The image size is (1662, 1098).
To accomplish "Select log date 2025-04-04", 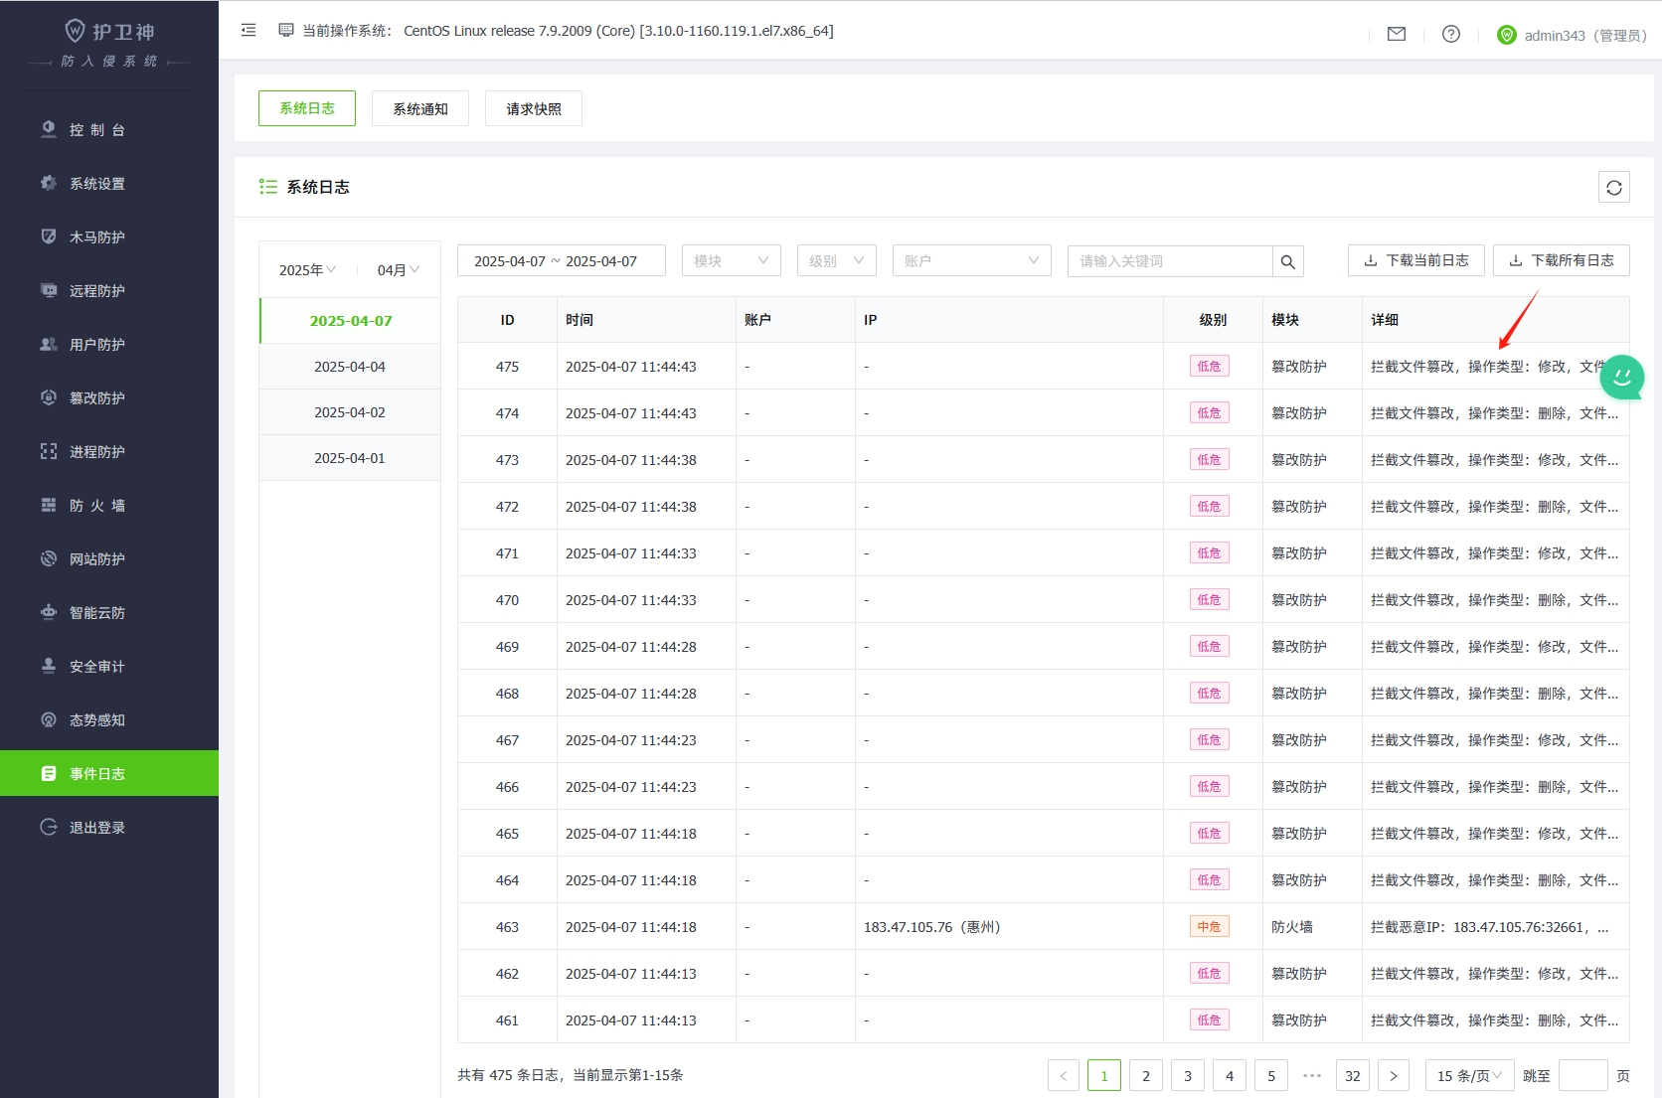I will pos(350,367).
